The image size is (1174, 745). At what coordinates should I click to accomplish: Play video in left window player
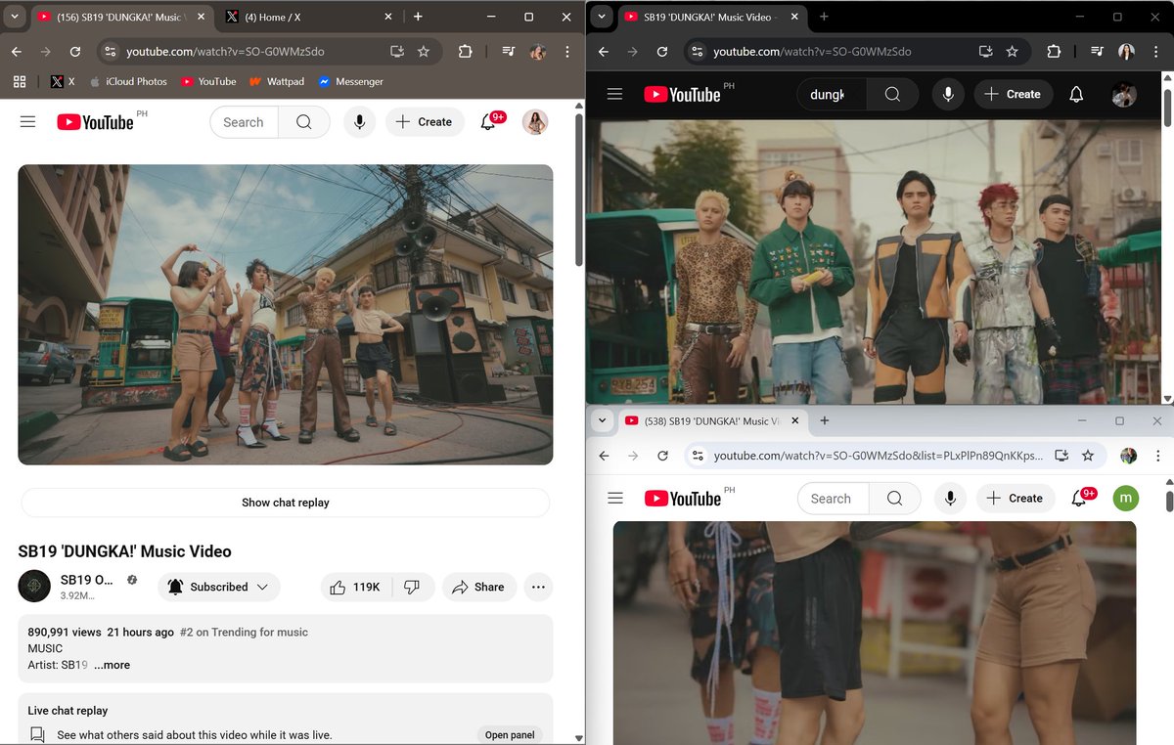pyautogui.click(x=286, y=314)
